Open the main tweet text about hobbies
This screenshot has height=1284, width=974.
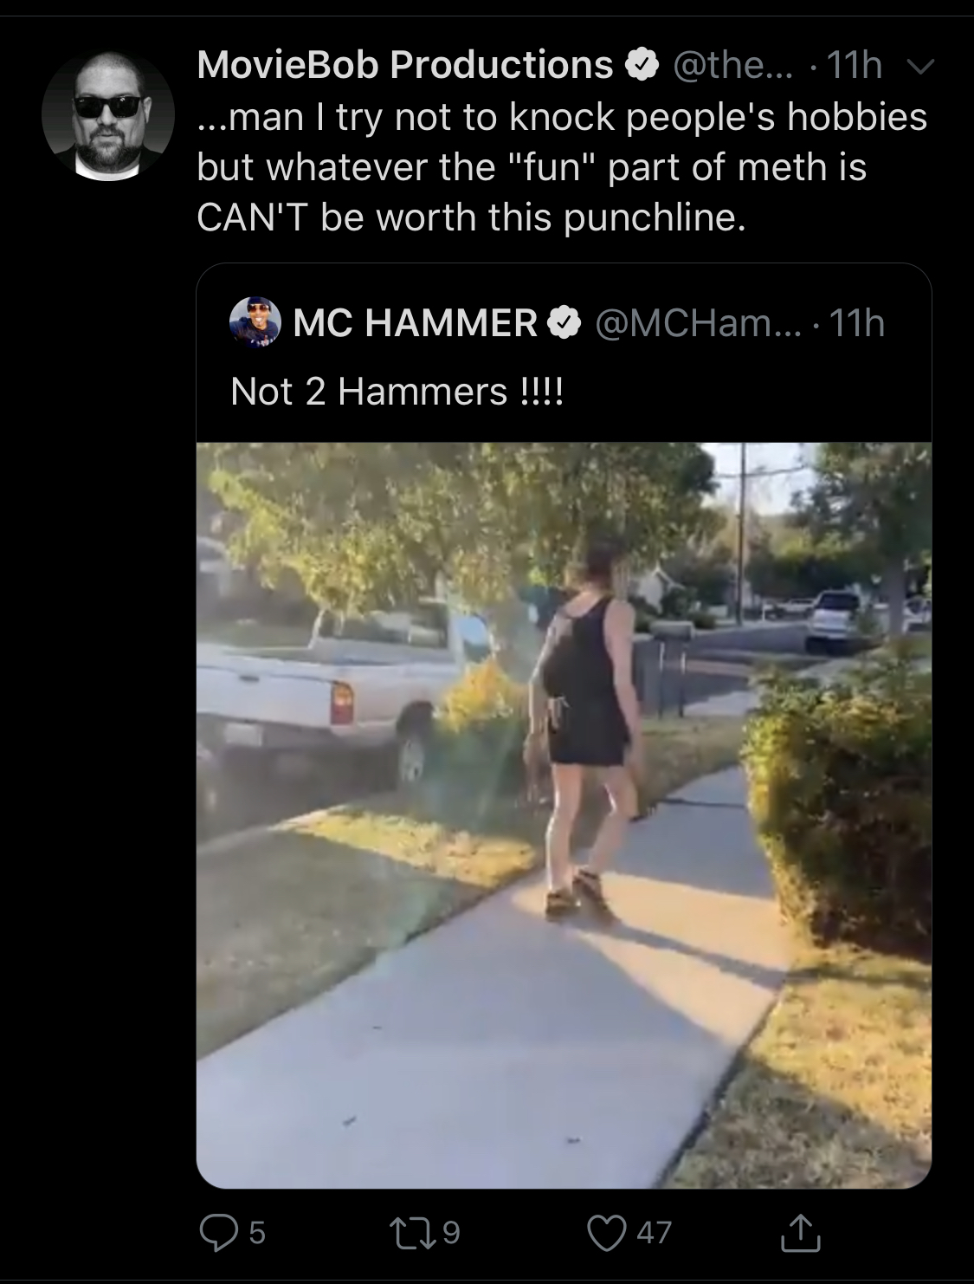(x=562, y=166)
